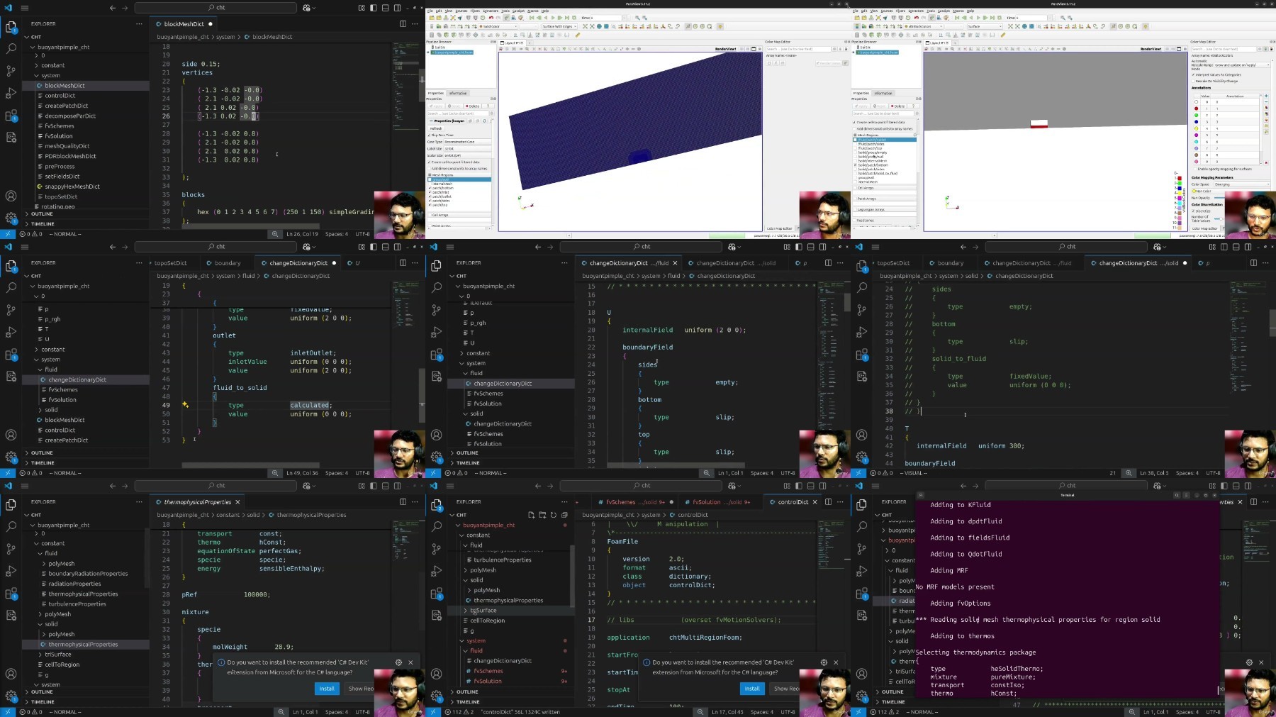
Task: Toggle primary sidebar icon in blockMeshDict window
Action: pos(374,8)
